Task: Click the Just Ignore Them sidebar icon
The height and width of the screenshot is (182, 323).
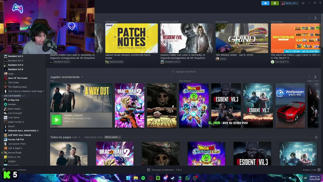Action: point(5,144)
